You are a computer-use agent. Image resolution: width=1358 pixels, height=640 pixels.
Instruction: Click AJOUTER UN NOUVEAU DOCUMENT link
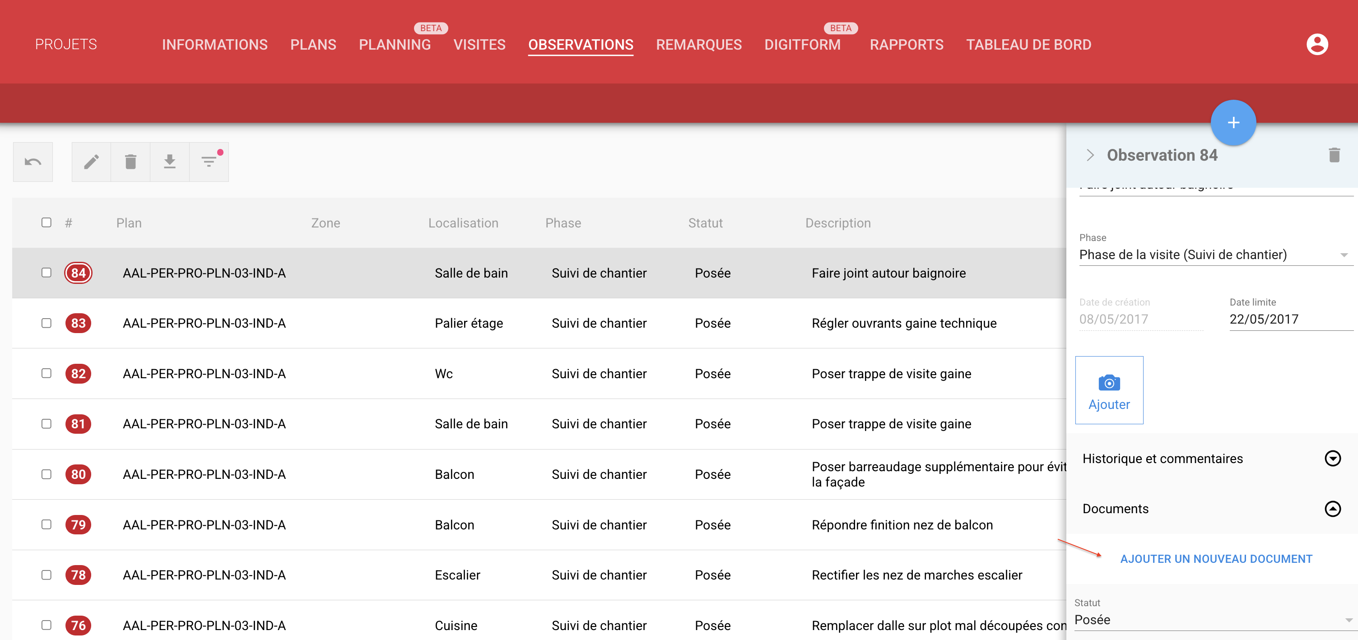(1216, 559)
